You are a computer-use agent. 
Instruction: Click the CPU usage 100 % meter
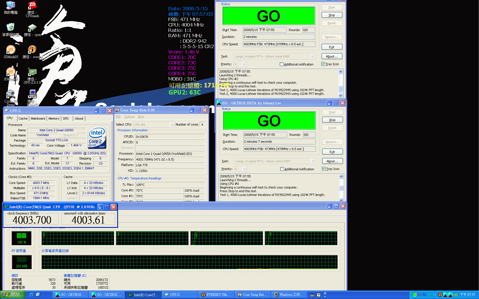(x=22, y=238)
